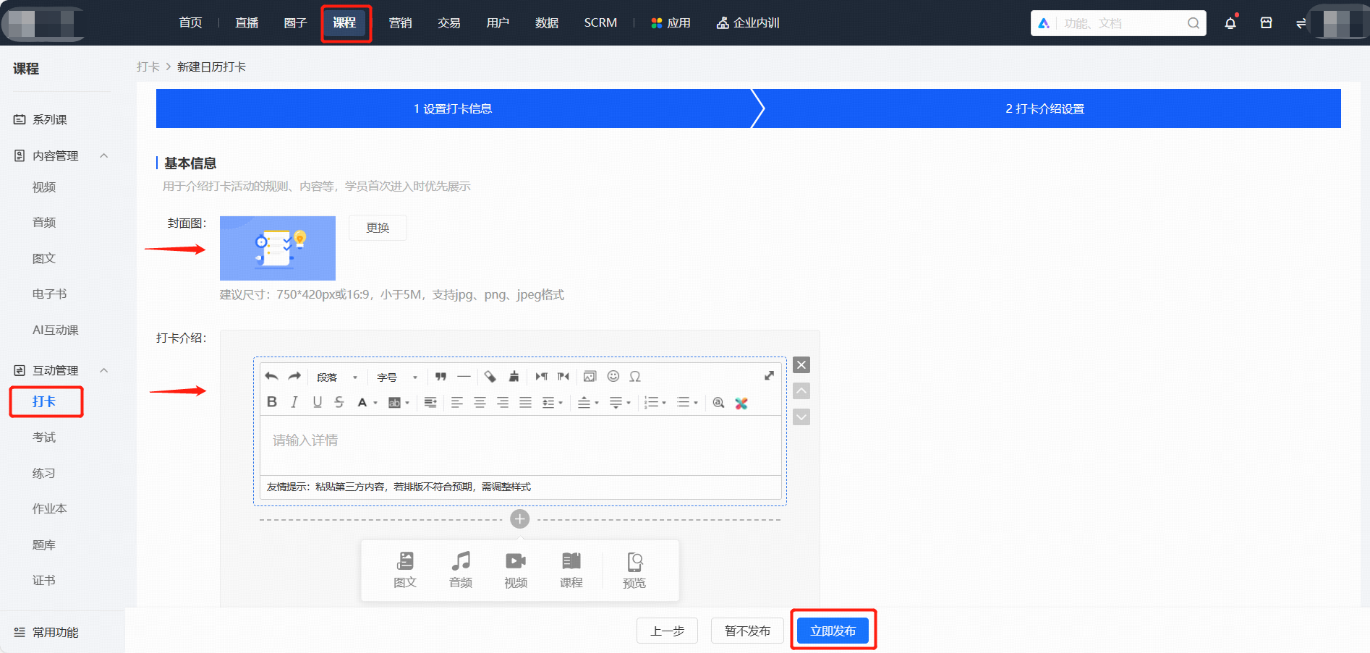Click the 更换 cover image button

tap(378, 227)
